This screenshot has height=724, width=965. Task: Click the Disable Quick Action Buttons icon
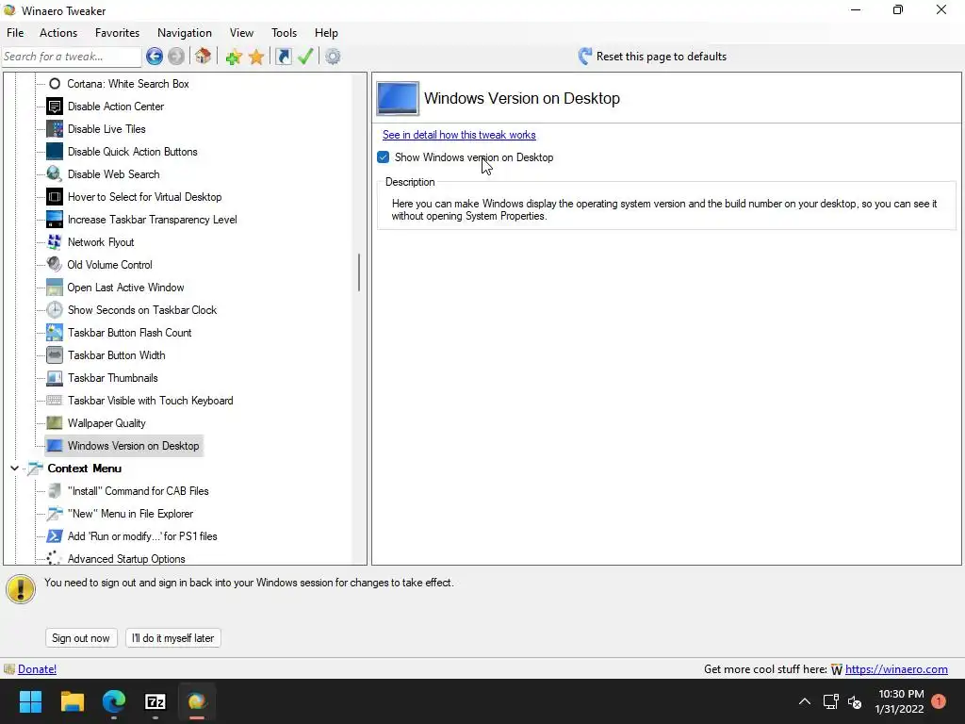[55, 152]
